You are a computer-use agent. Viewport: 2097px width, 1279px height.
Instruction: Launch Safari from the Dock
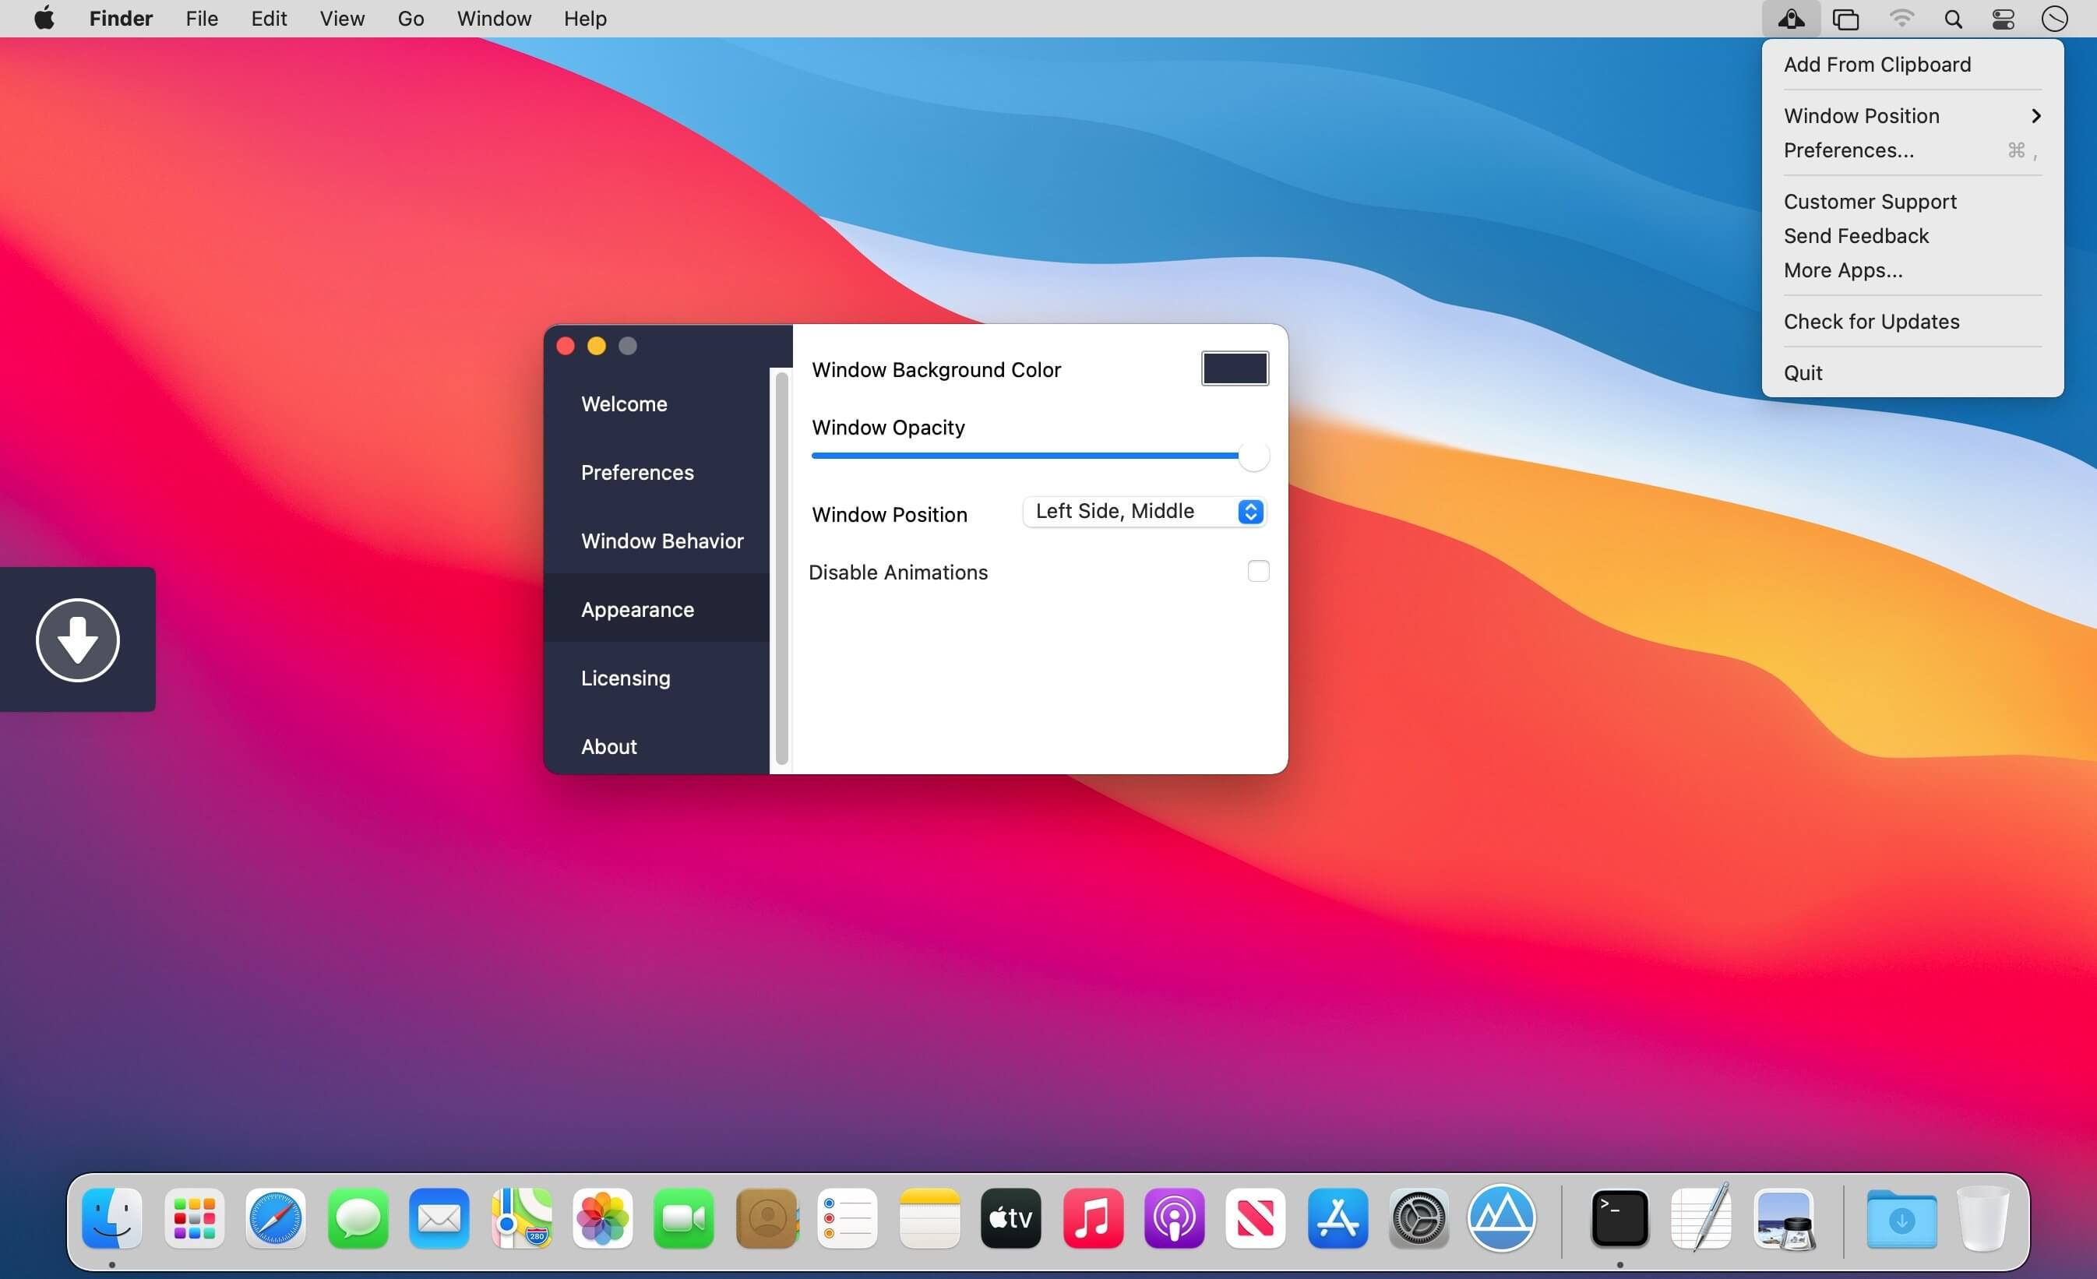pos(276,1218)
